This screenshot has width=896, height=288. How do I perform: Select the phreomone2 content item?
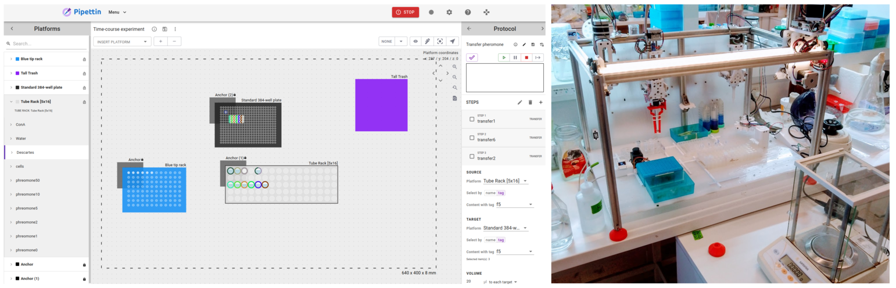click(x=46, y=222)
